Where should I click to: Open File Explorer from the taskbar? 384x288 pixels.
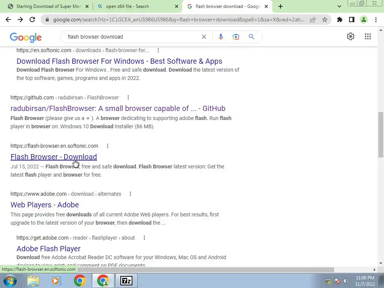[33, 280]
